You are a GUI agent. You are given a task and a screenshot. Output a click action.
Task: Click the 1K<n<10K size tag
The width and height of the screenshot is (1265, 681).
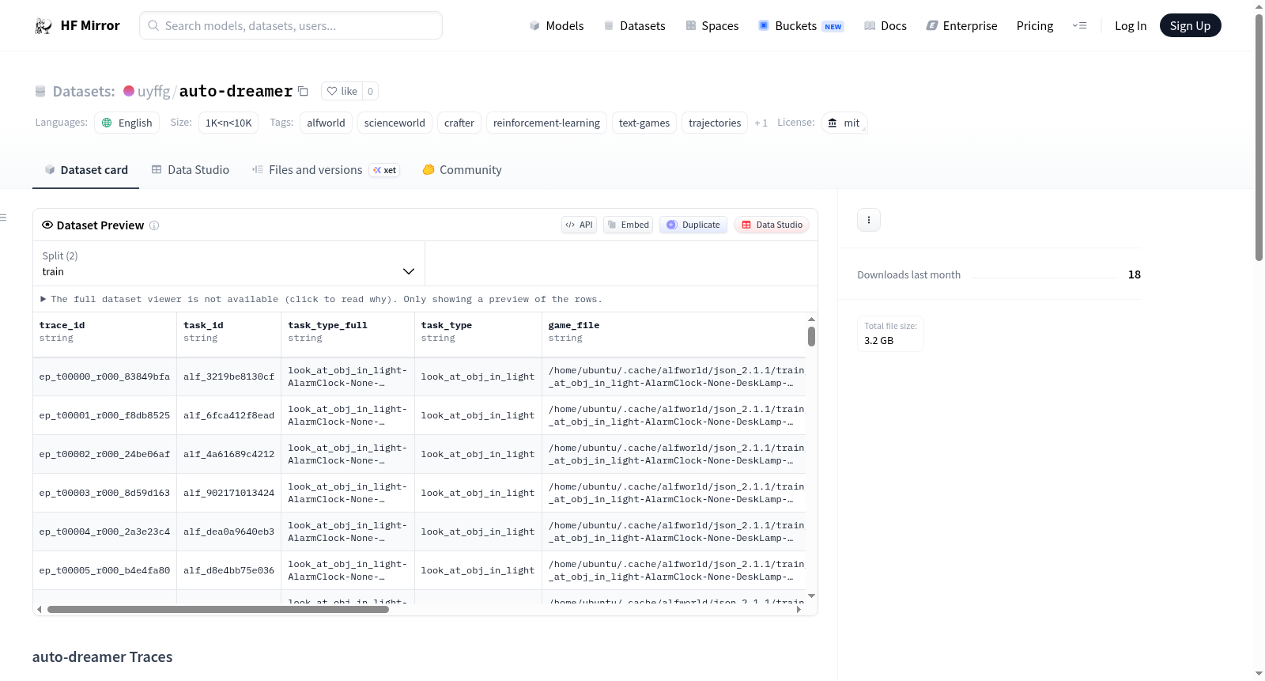(228, 123)
